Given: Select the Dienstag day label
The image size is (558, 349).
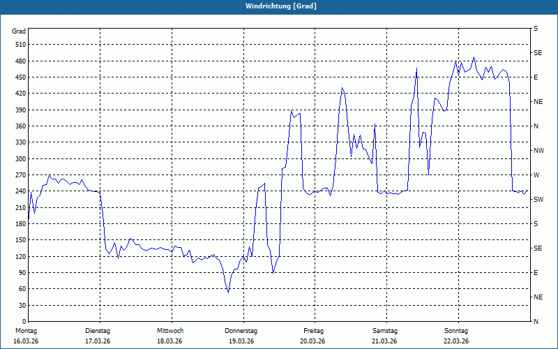Looking at the screenshot, I should [98, 330].
